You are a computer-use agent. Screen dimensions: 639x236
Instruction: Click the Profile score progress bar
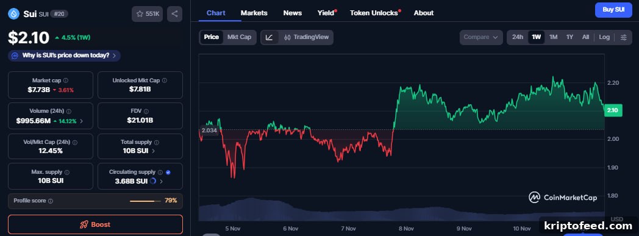click(x=145, y=201)
